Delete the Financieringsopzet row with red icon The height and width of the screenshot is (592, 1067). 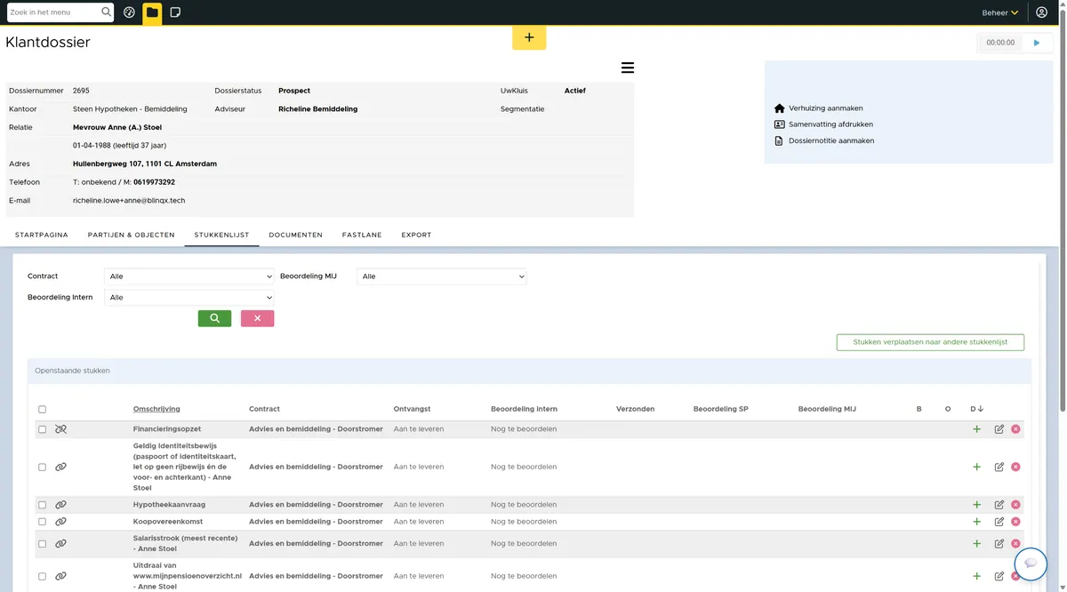(x=1015, y=429)
